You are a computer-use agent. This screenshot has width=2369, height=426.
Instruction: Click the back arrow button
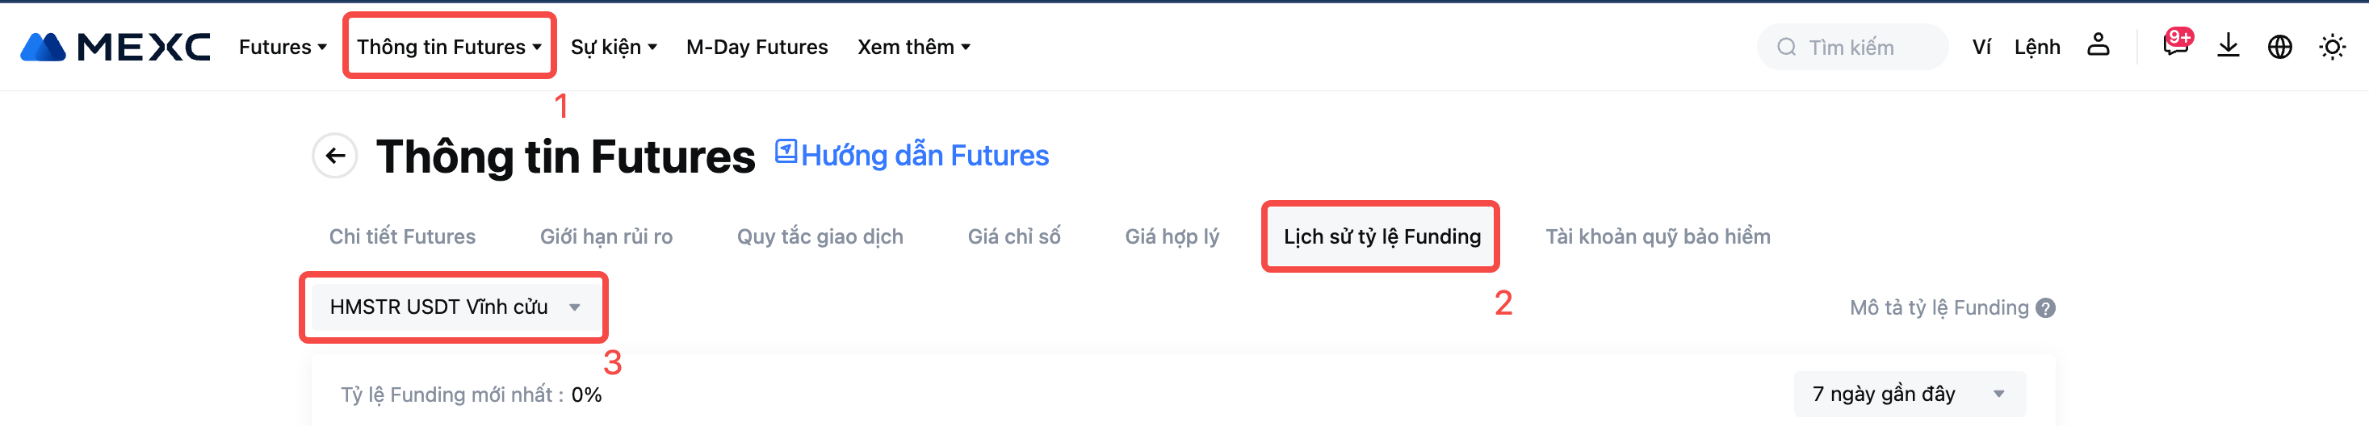335,156
